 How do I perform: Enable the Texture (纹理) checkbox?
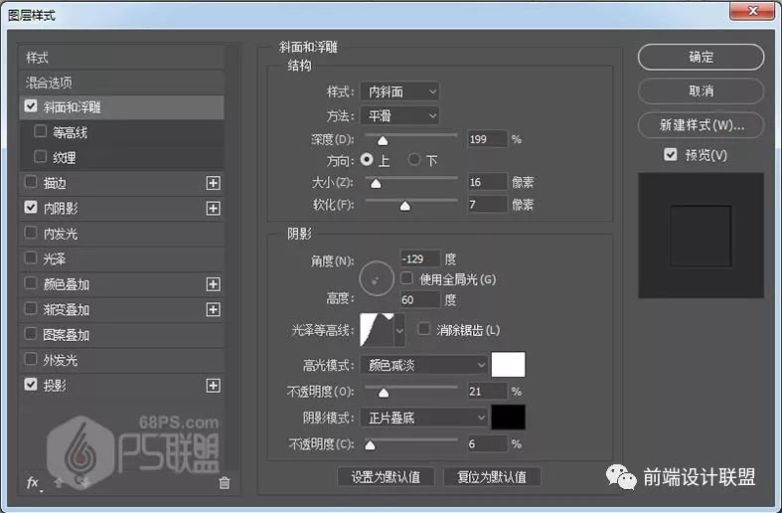[41, 157]
